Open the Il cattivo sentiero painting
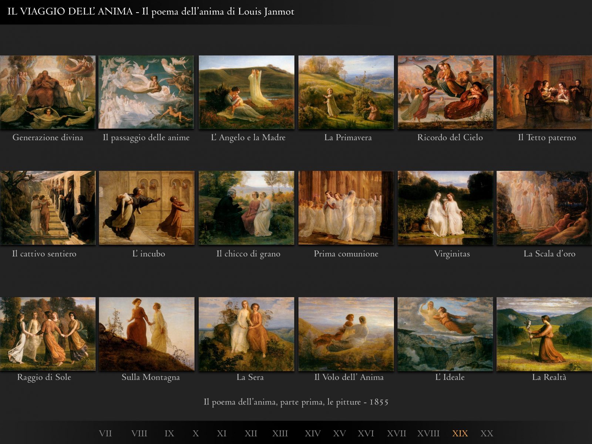Screen dimensions: 592x444 point(48,208)
